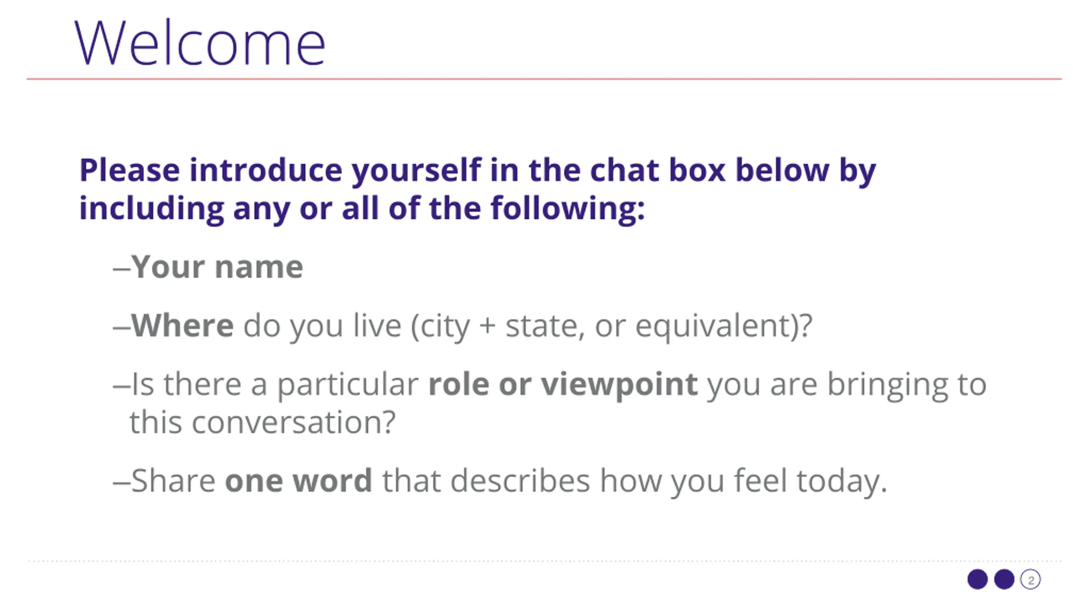The height and width of the screenshot is (613, 1090).
Task: Click the first solid purple dot
Action: pos(978,579)
